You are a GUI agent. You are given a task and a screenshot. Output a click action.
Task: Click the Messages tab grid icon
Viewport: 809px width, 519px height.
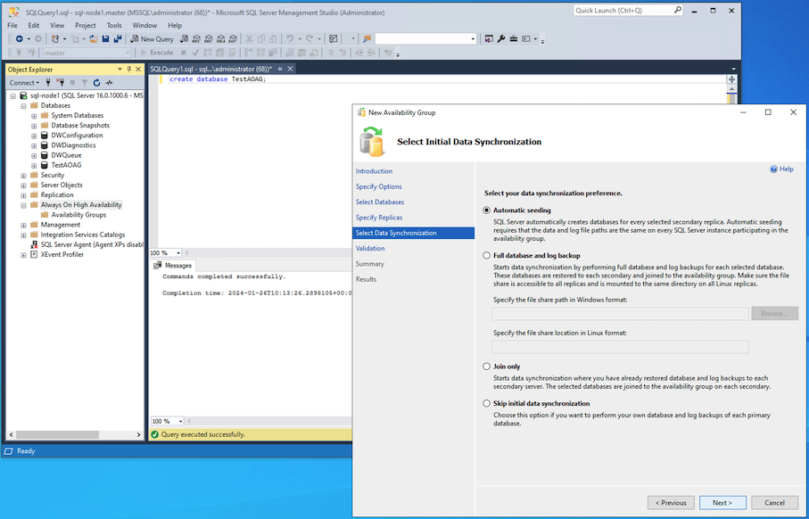(x=158, y=265)
